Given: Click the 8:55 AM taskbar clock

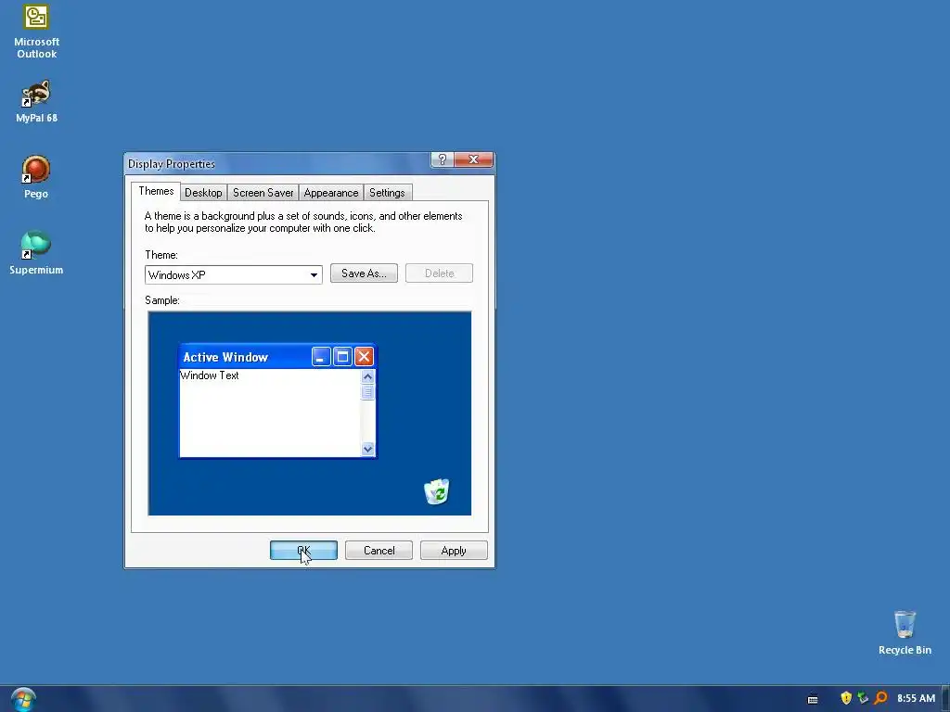Looking at the screenshot, I should point(916,698).
